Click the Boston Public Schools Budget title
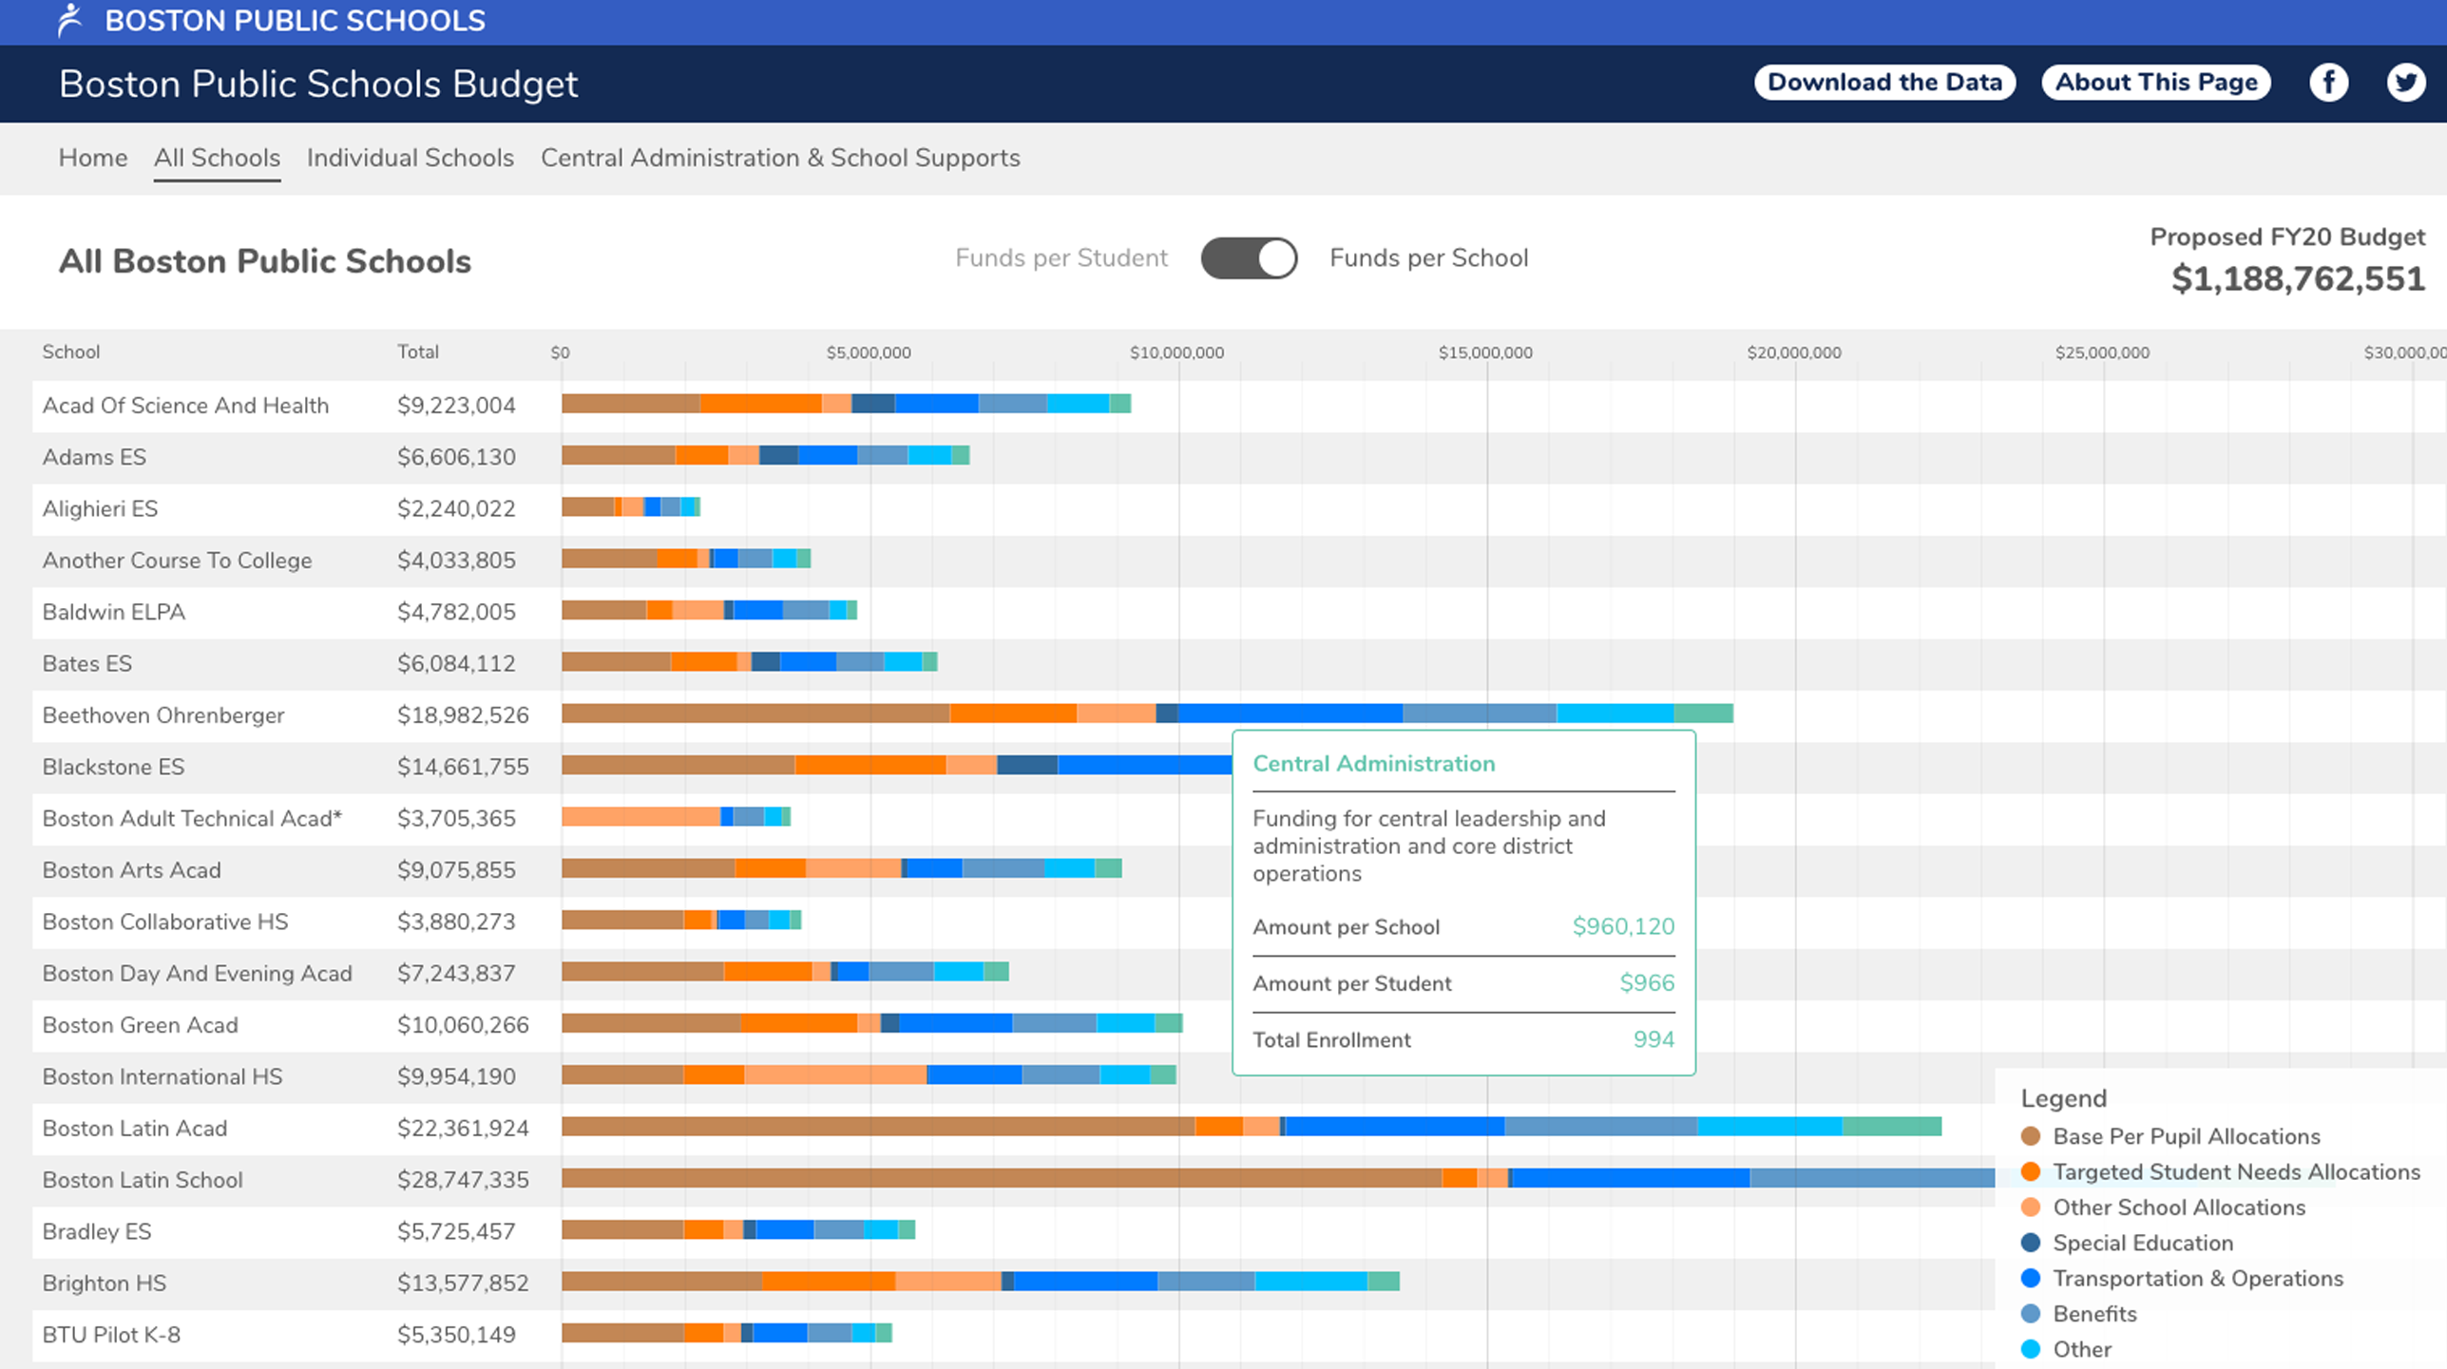2447x1369 pixels. pyautogui.click(x=318, y=84)
